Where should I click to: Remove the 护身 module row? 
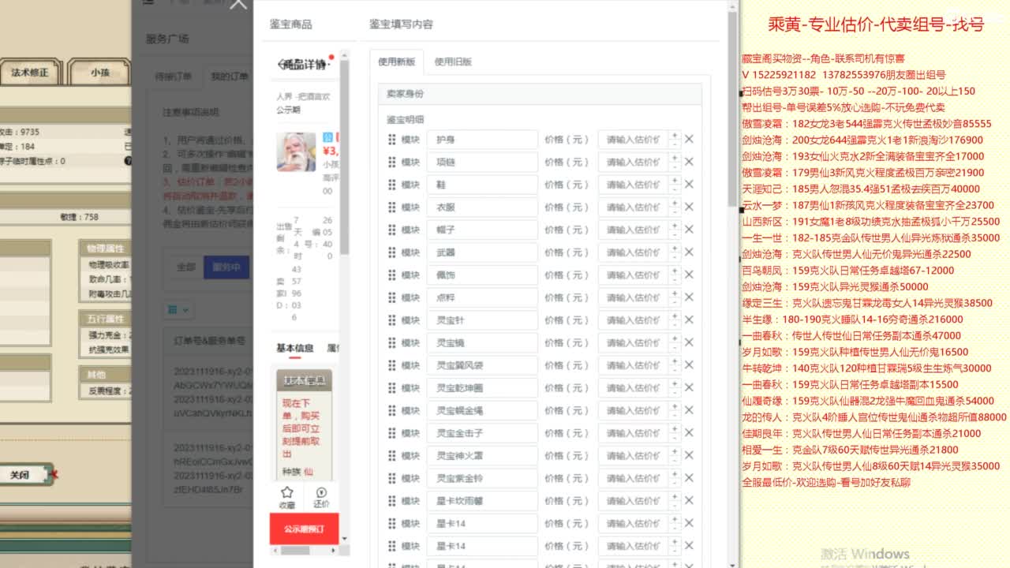[x=689, y=140]
